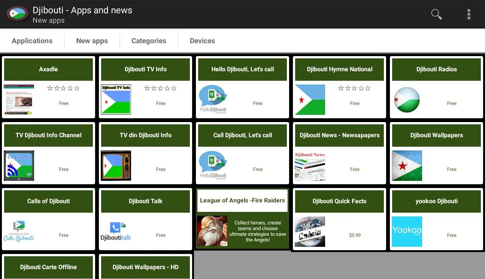Click the TV din Djibouti Info television icon
Viewport: 485px width, 279px height.
116,166
